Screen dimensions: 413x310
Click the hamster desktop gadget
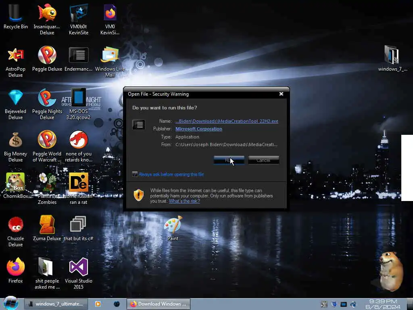(390, 272)
